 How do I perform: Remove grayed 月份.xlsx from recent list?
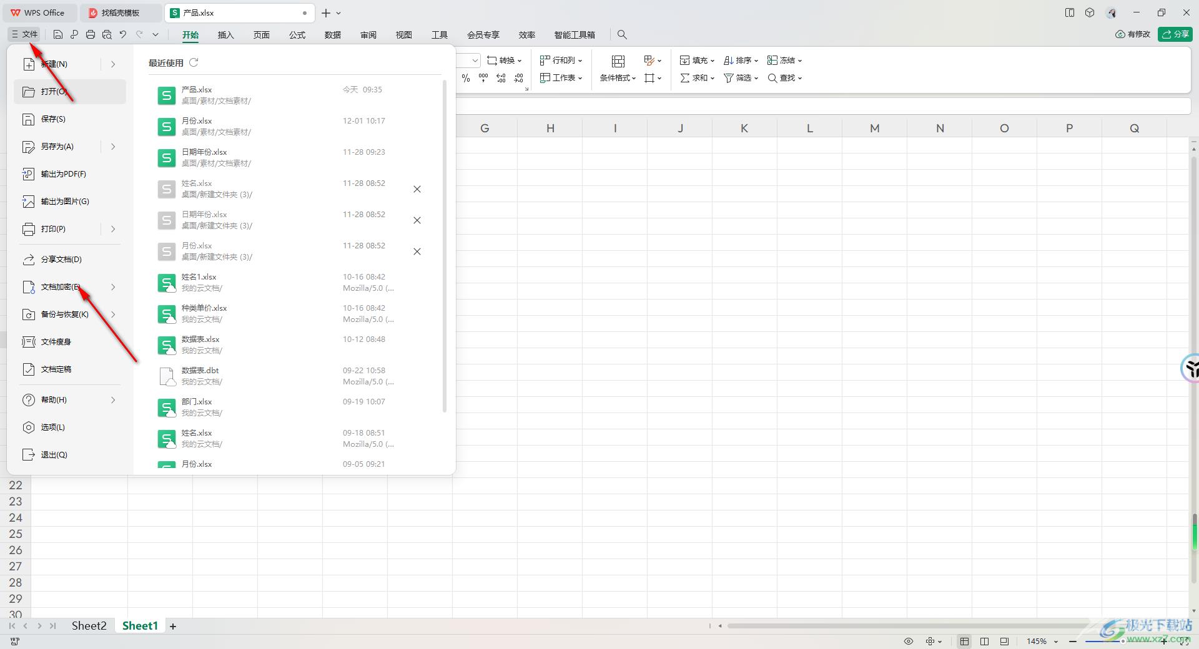pos(417,251)
